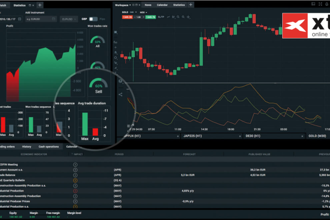
Task: Toggle the GBP / Pips switch
Action: [x=94, y=19]
